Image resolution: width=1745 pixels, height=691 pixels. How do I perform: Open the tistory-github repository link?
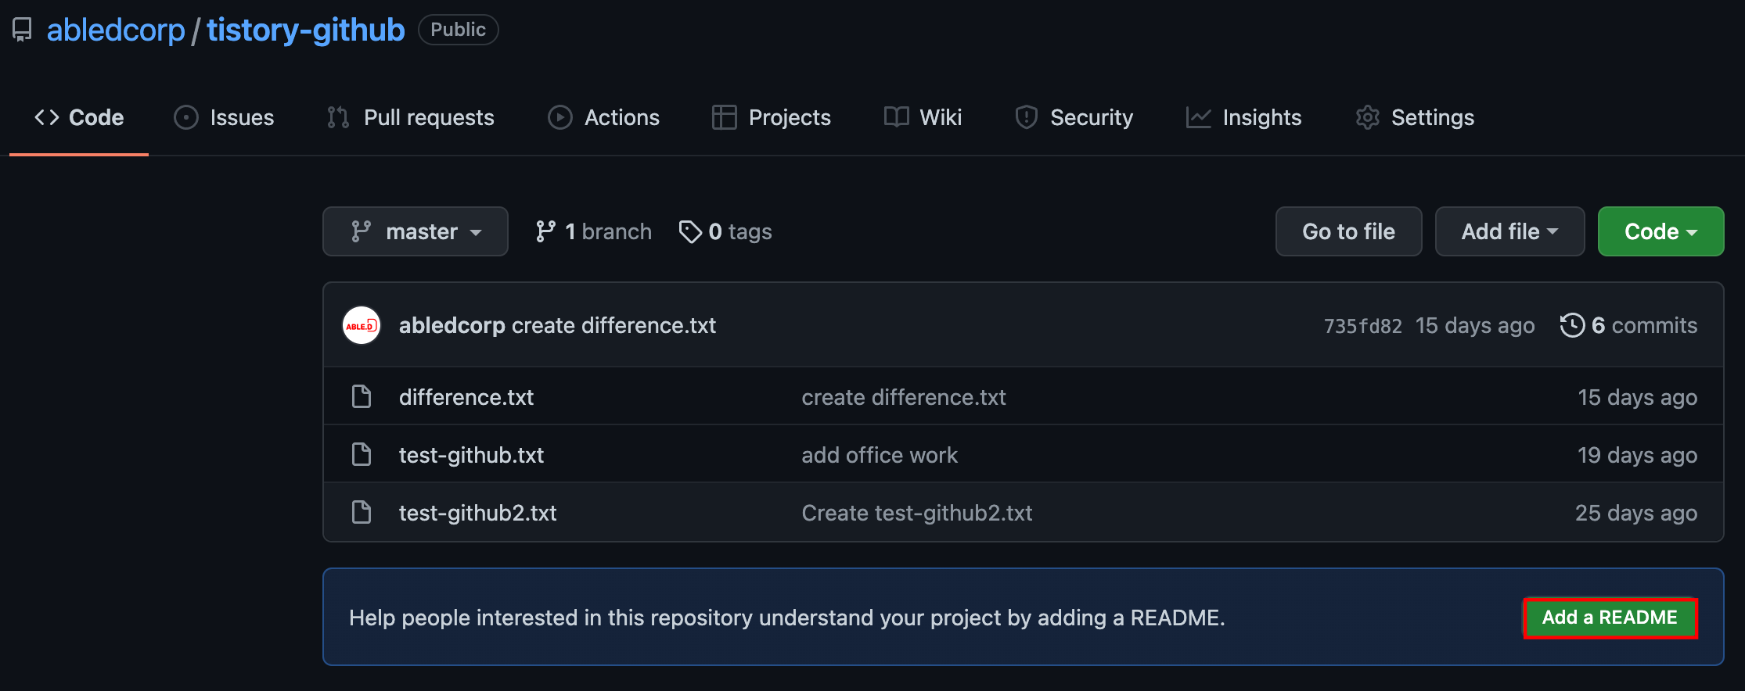click(306, 30)
